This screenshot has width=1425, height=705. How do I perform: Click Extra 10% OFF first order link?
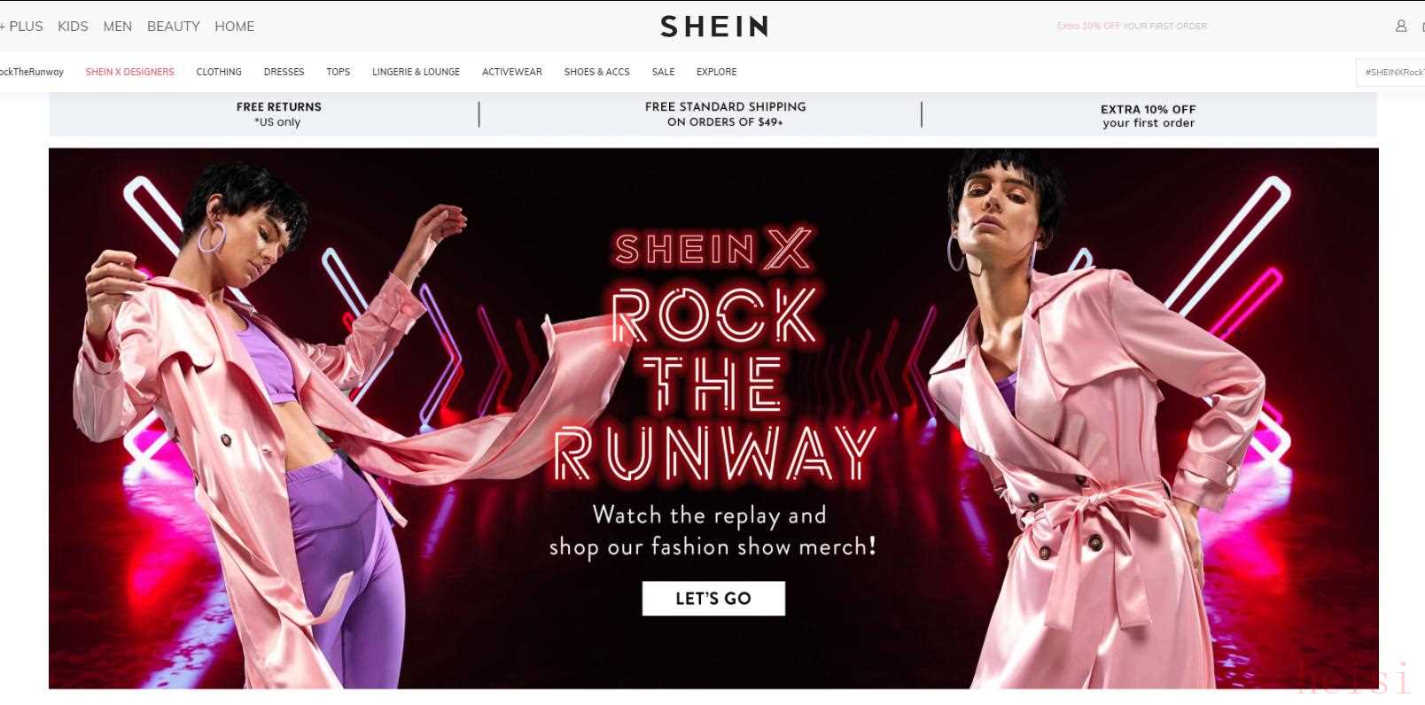coord(1132,27)
